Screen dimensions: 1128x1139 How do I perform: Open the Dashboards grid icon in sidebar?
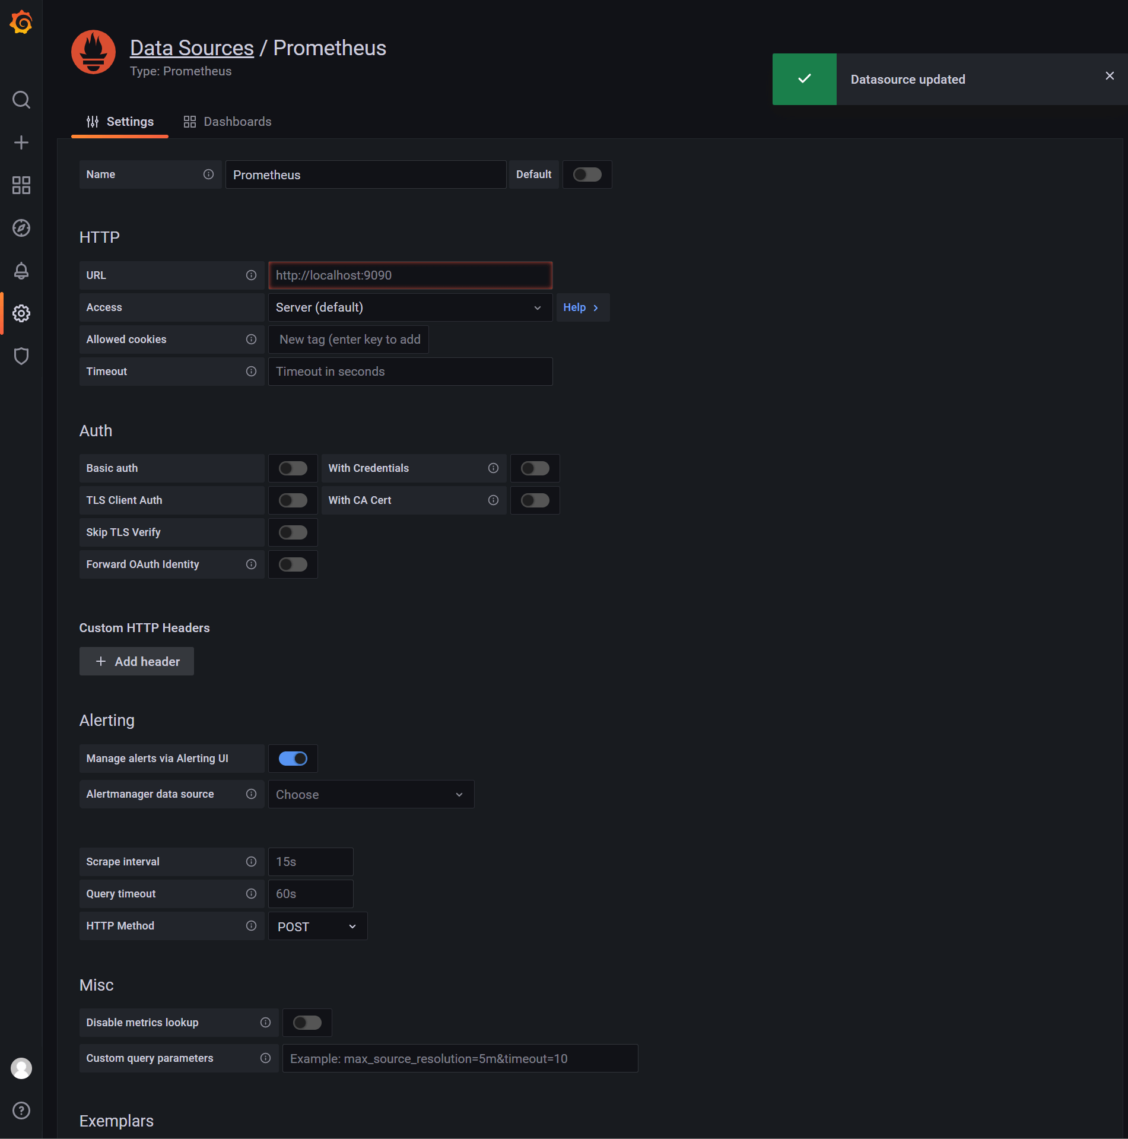click(21, 185)
